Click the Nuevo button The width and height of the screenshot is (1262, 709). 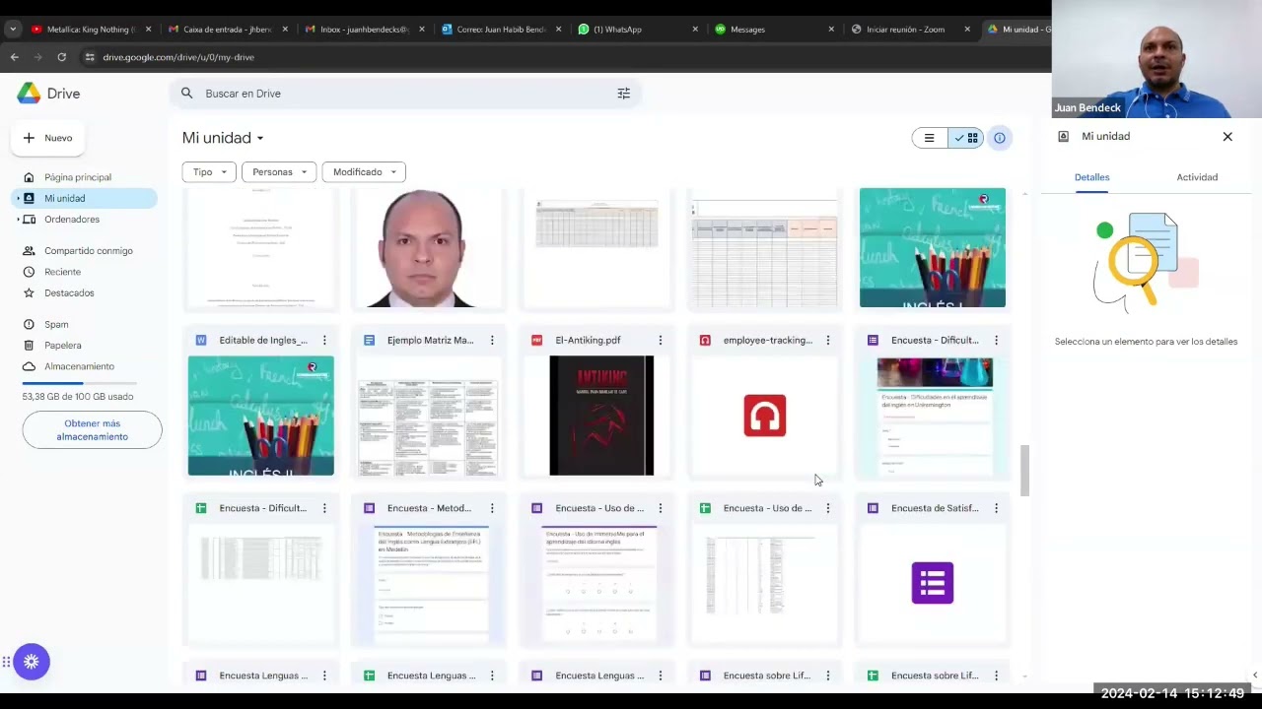[47, 138]
